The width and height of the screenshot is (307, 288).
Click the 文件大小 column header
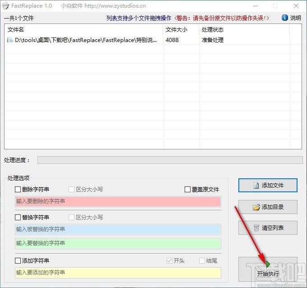[x=181, y=30]
